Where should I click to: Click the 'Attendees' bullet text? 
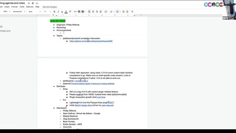pos(61,108)
